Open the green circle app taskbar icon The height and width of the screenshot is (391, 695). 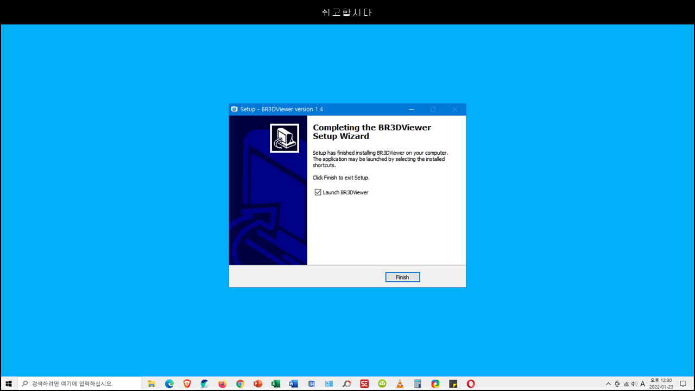click(x=382, y=383)
